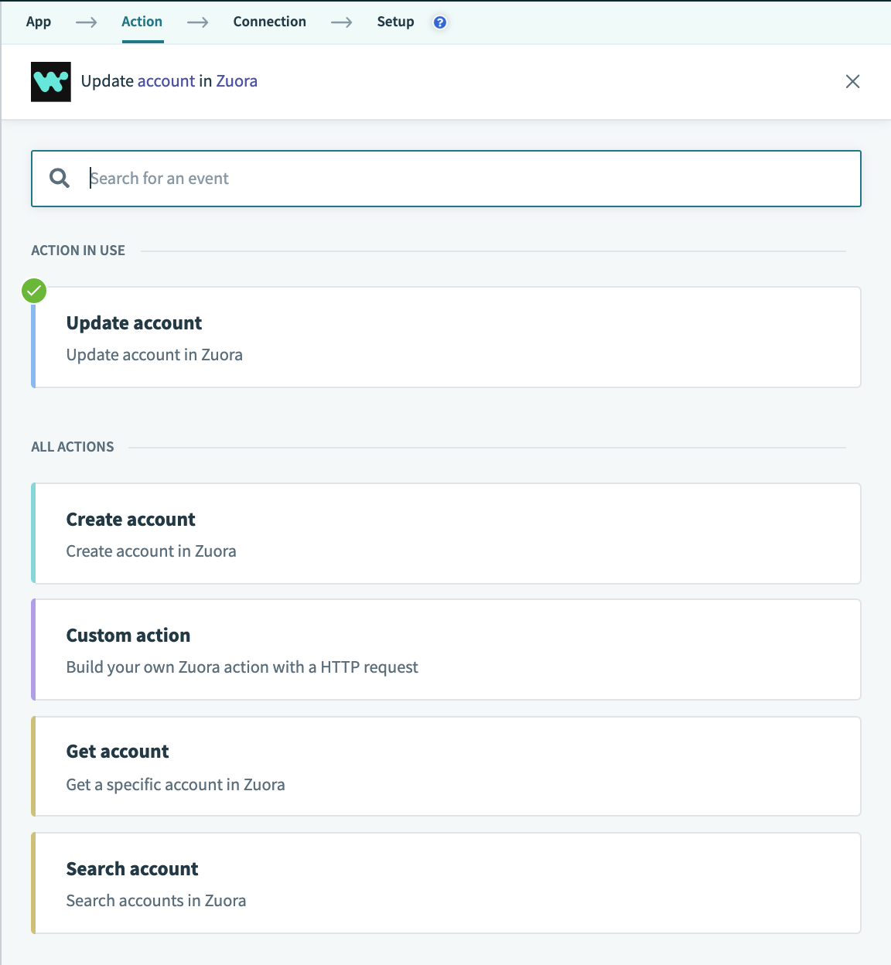Screen dimensions: 891x965
Task: Click the Workato app logo icon
Action: pos(50,80)
